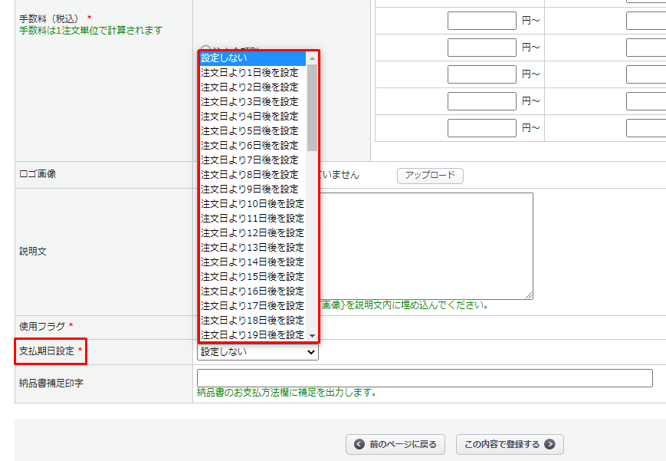Choose the 注文日より8日後を設定 entry
The width and height of the screenshot is (666, 461).
tap(252, 174)
